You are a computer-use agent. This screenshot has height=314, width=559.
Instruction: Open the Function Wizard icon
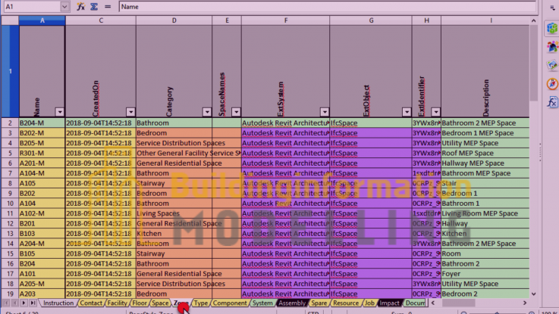80,6
